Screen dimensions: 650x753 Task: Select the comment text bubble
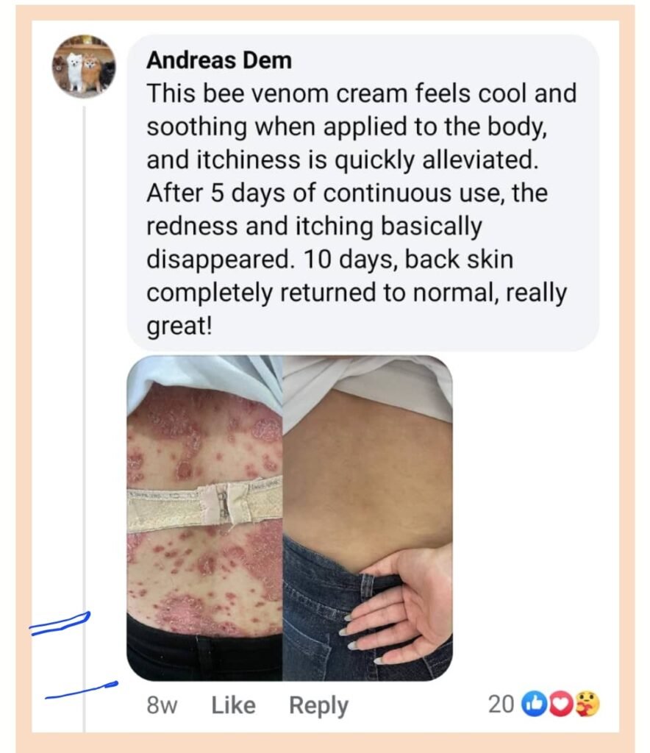363,193
